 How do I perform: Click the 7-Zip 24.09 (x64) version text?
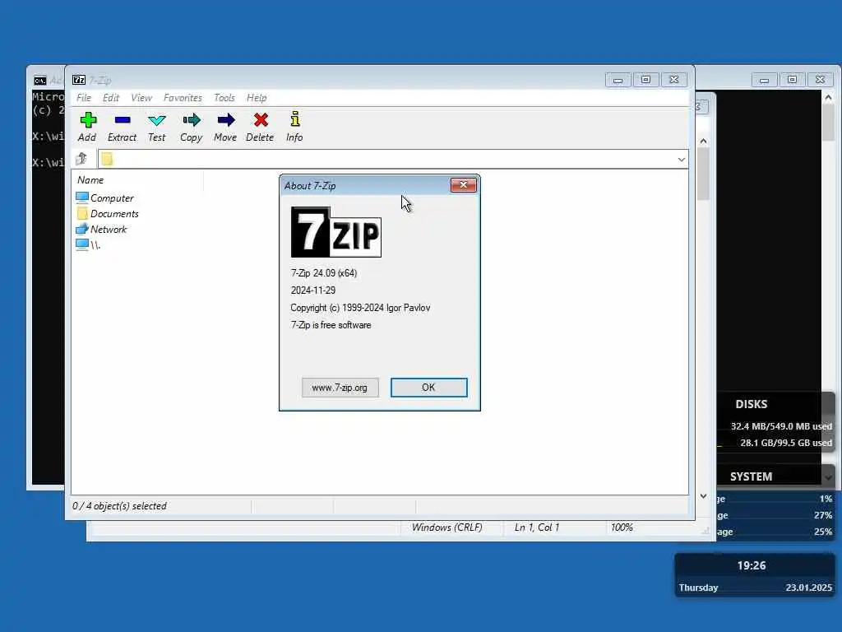324,273
